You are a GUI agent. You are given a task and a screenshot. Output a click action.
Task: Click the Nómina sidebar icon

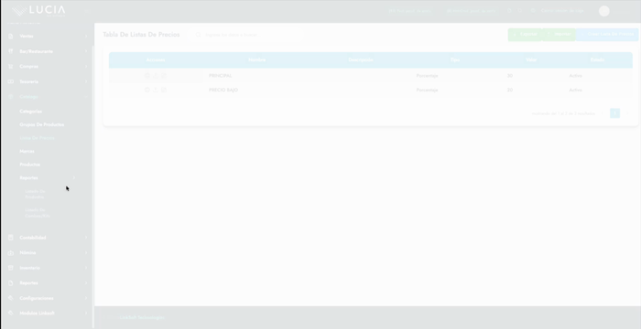11,252
